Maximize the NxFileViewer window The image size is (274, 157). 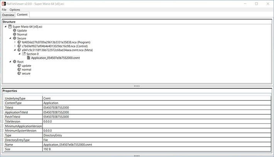[256, 4]
